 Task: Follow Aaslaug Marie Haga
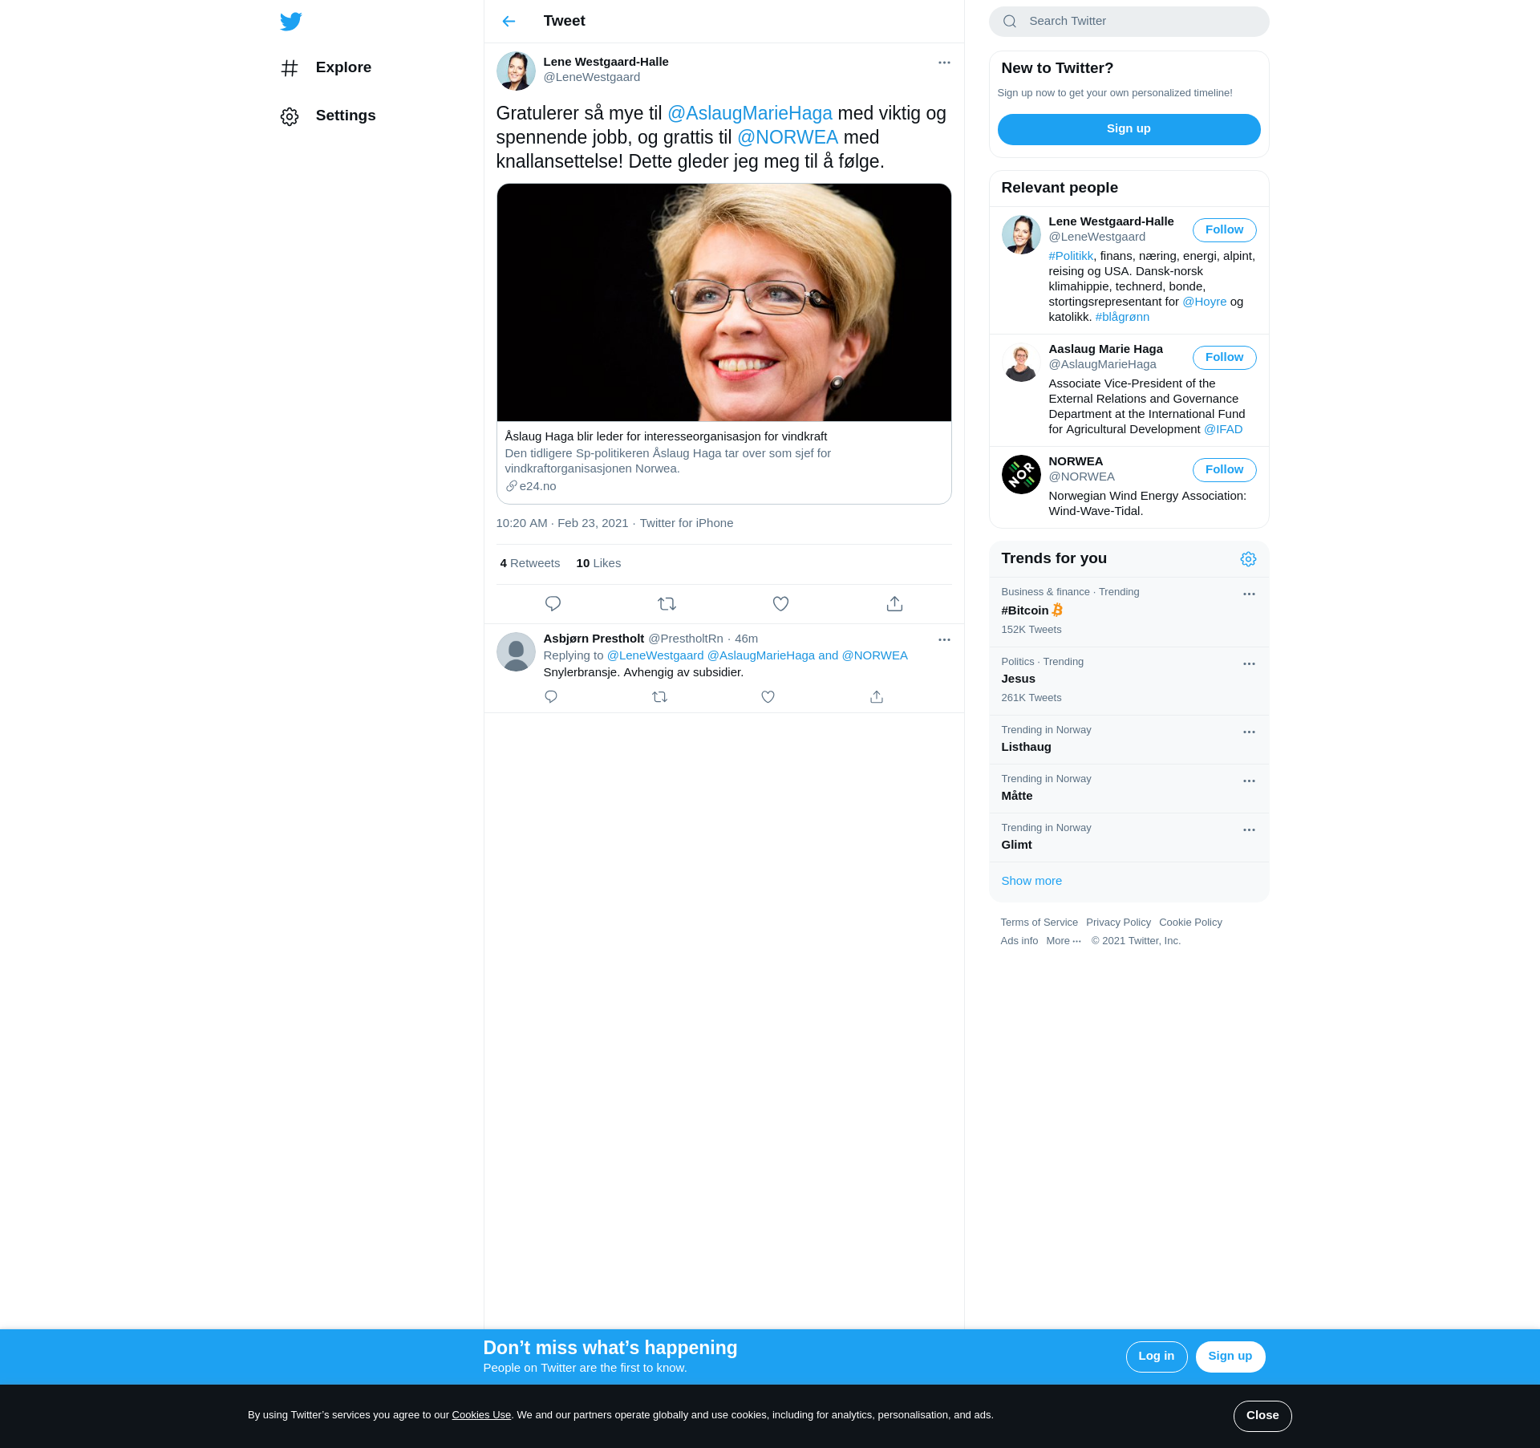pyautogui.click(x=1224, y=358)
